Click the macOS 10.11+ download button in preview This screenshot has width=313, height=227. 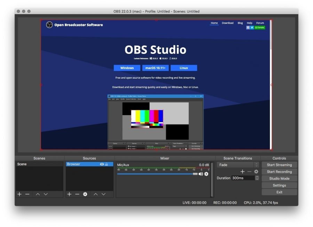(155, 68)
